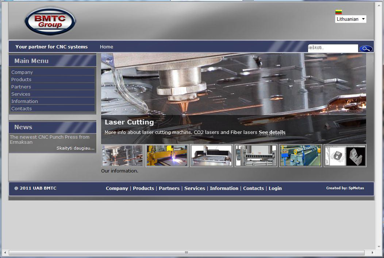Click the horizontal scrollbar left arrow
The image size is (384, 258).
click(5, 253)
